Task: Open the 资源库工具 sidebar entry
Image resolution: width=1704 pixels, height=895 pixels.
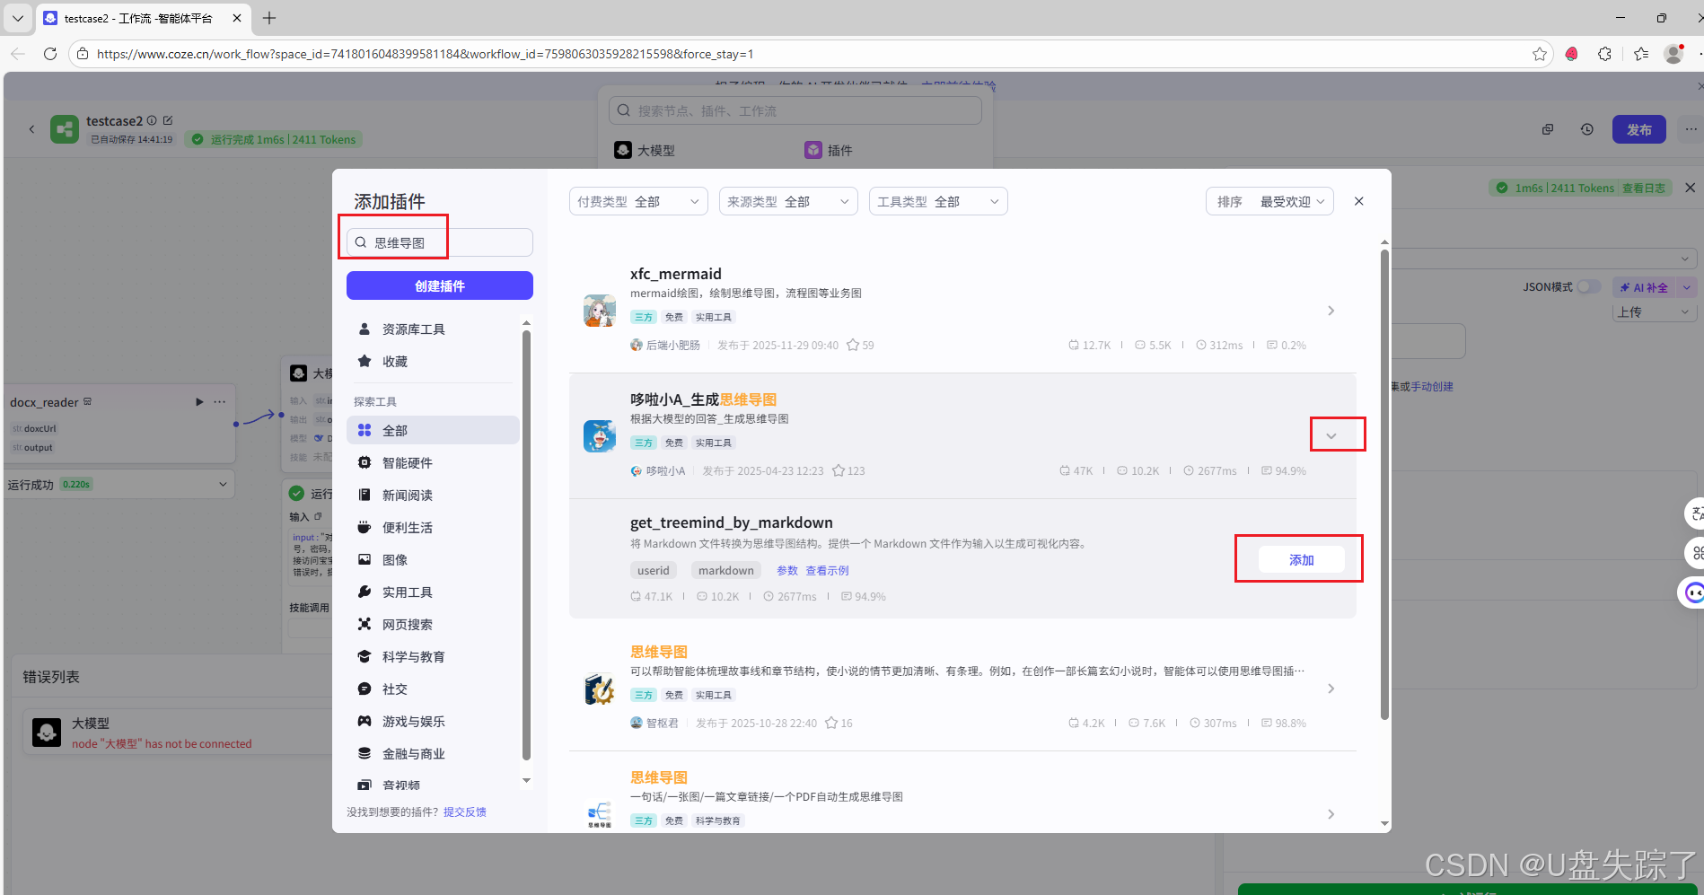Action: 433,329
